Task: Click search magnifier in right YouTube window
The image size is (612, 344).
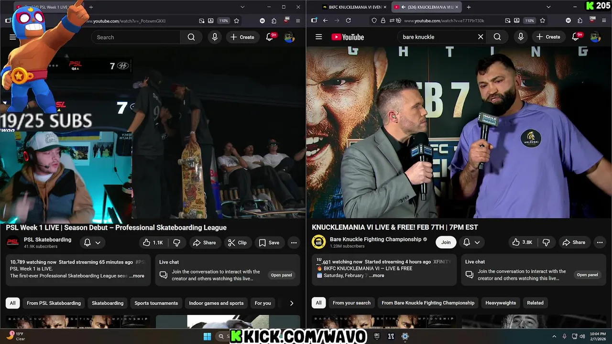Action: [497, 37]
